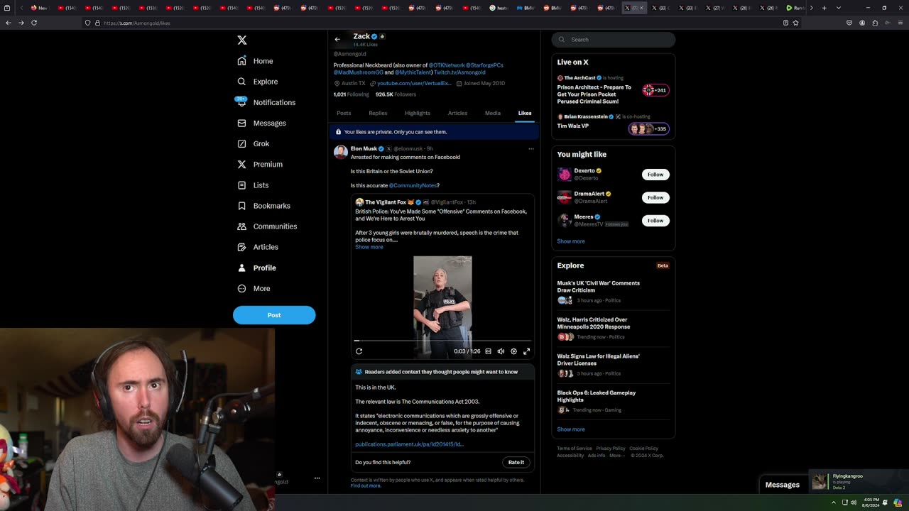
Task: Click the Search input field
Action: [x=614, y=40]
